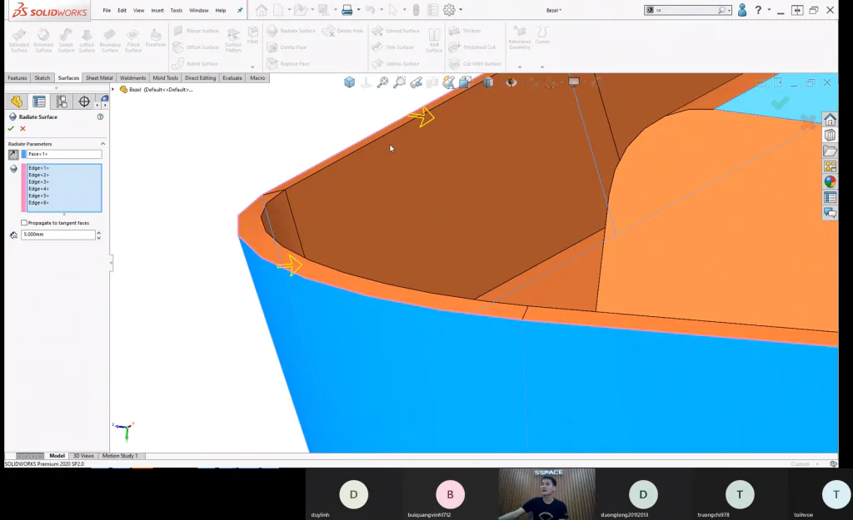This screenshot has height=520, width=853.
Task: Open the Options gear dropdown arrow
Action: coord(461,10)
